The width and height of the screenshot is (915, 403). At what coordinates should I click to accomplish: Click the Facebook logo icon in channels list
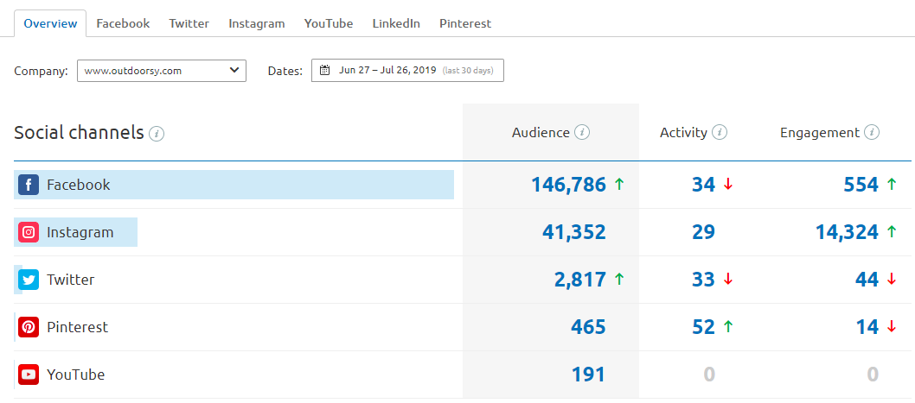tap(29, 185)
